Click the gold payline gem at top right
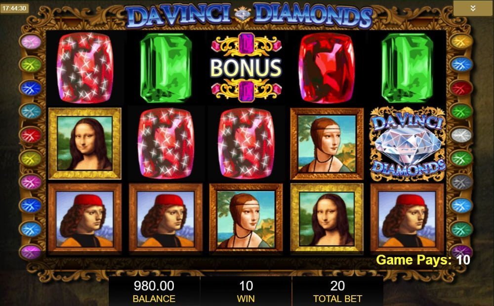494x306 pixels. 461,41
